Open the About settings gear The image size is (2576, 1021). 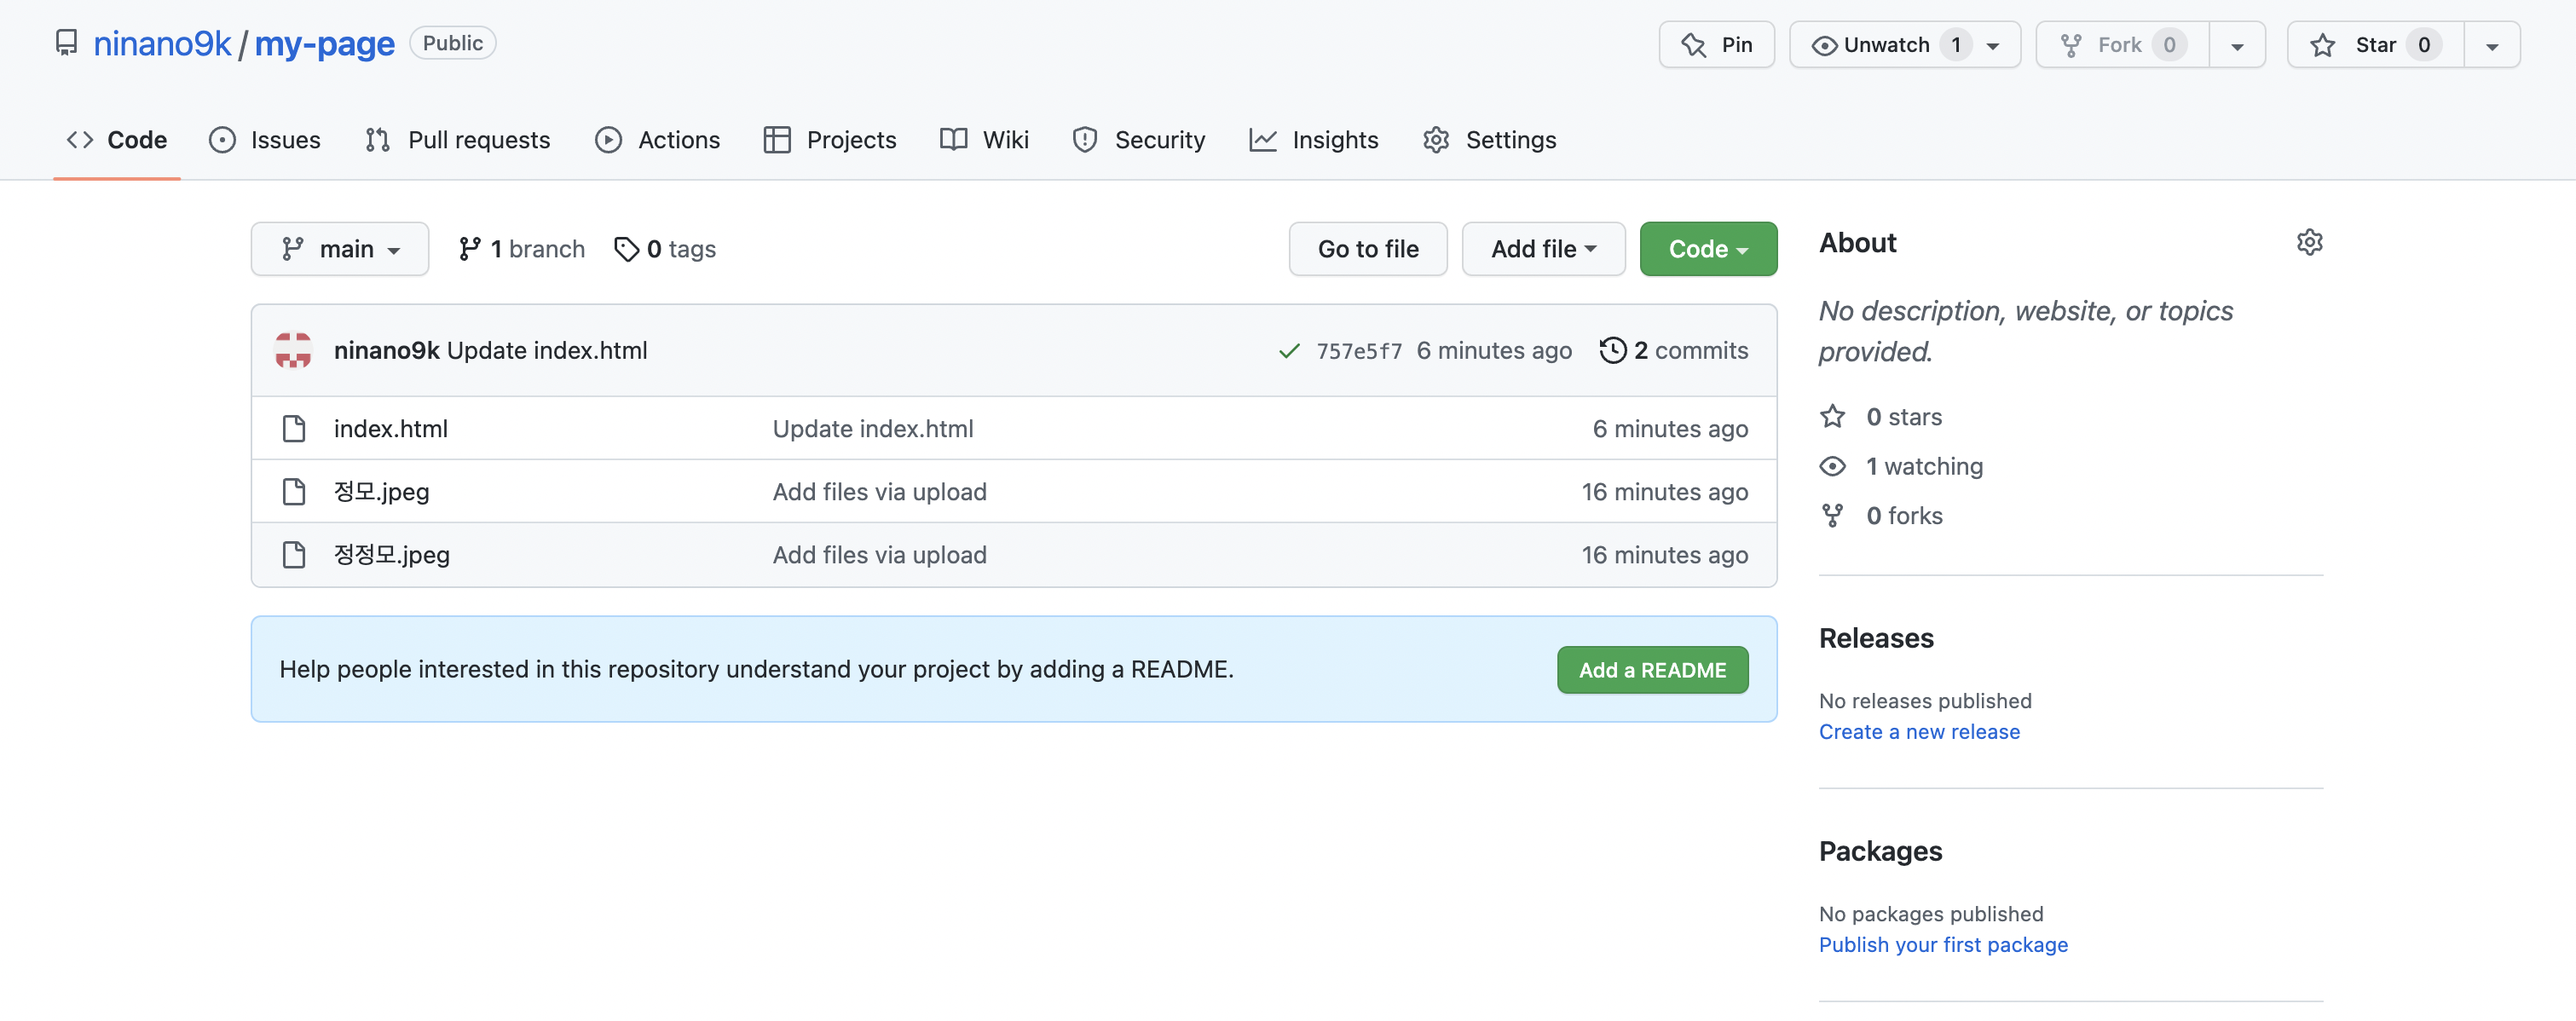coord(2309,242)
